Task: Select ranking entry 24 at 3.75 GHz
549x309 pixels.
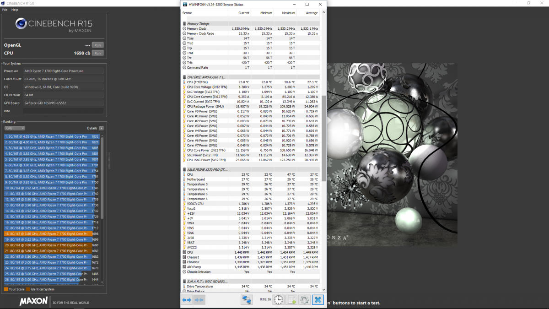Action: 52,268
